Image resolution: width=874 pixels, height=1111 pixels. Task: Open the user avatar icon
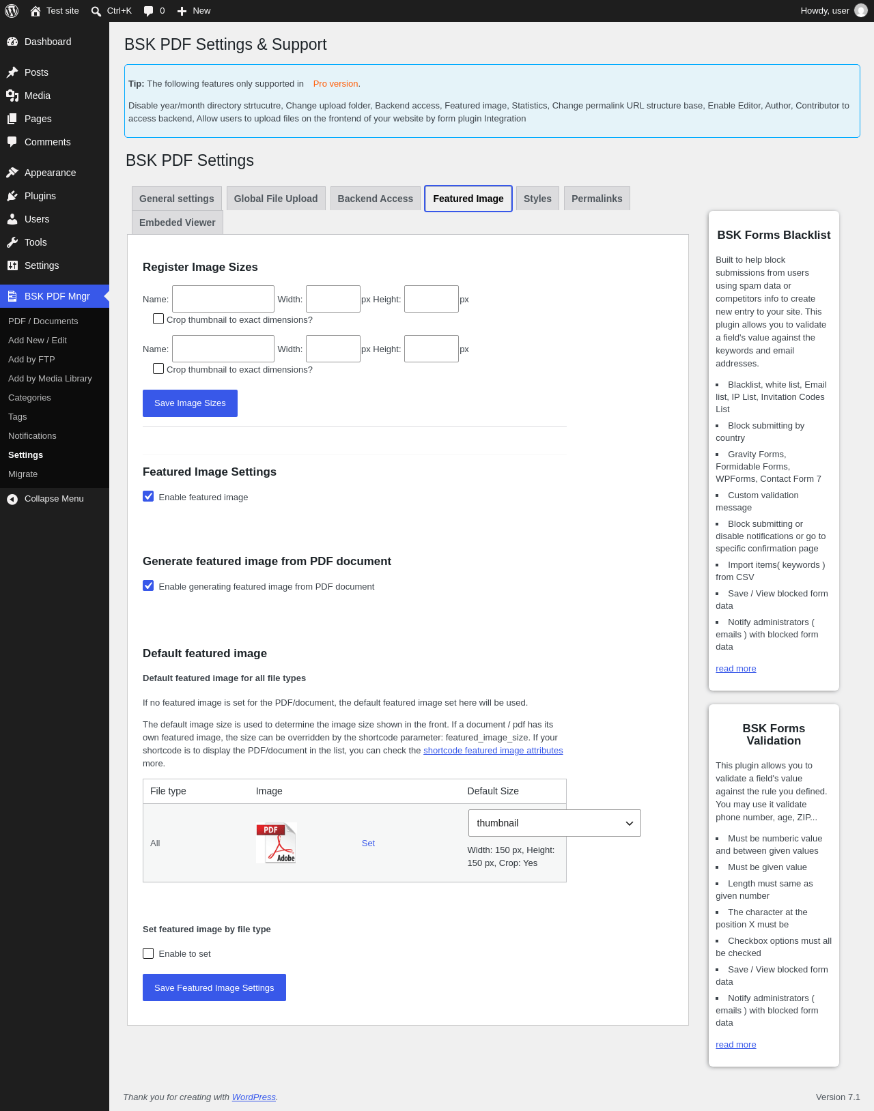[861, 11]
